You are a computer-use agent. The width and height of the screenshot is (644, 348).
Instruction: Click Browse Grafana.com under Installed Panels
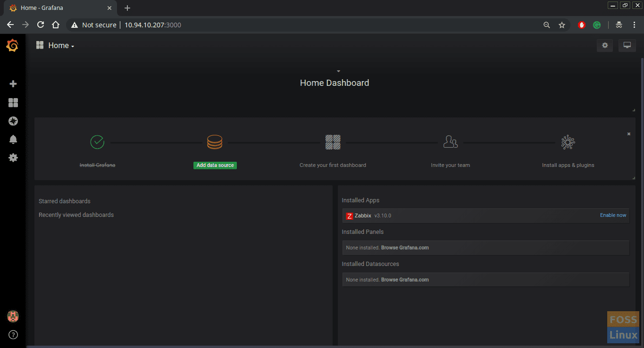tap(405, 248)
